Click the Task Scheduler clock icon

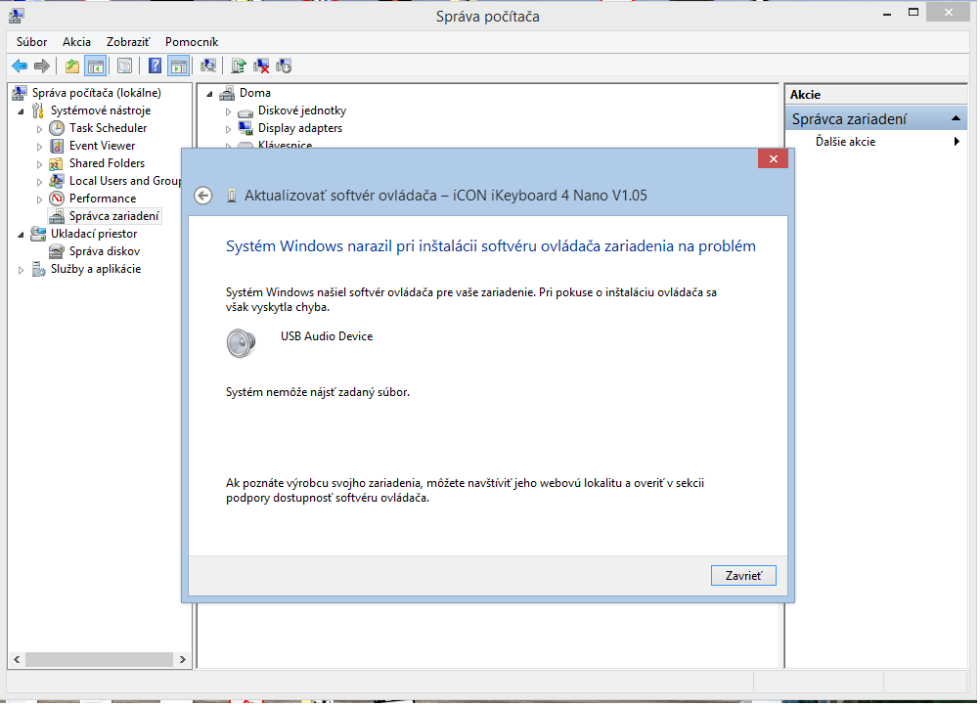(x=57, y=128)
